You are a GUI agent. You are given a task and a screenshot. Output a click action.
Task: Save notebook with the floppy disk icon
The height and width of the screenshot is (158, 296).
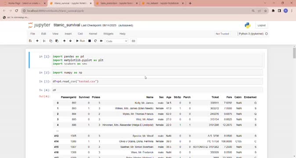pos(30,41)
